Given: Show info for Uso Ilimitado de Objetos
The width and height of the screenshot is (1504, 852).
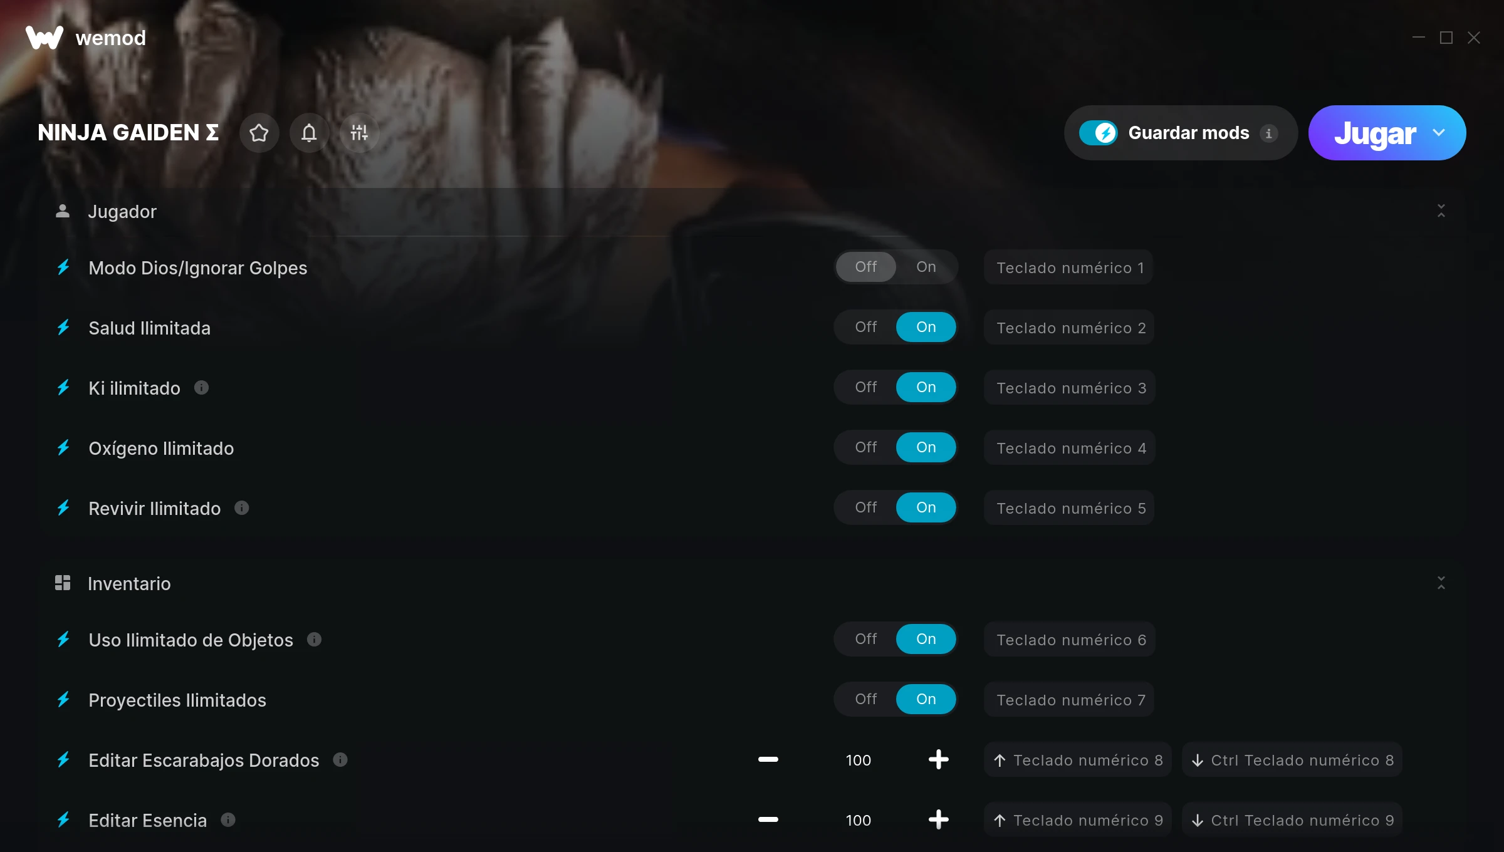Looking at the screenshot, I should coord(315,640).
